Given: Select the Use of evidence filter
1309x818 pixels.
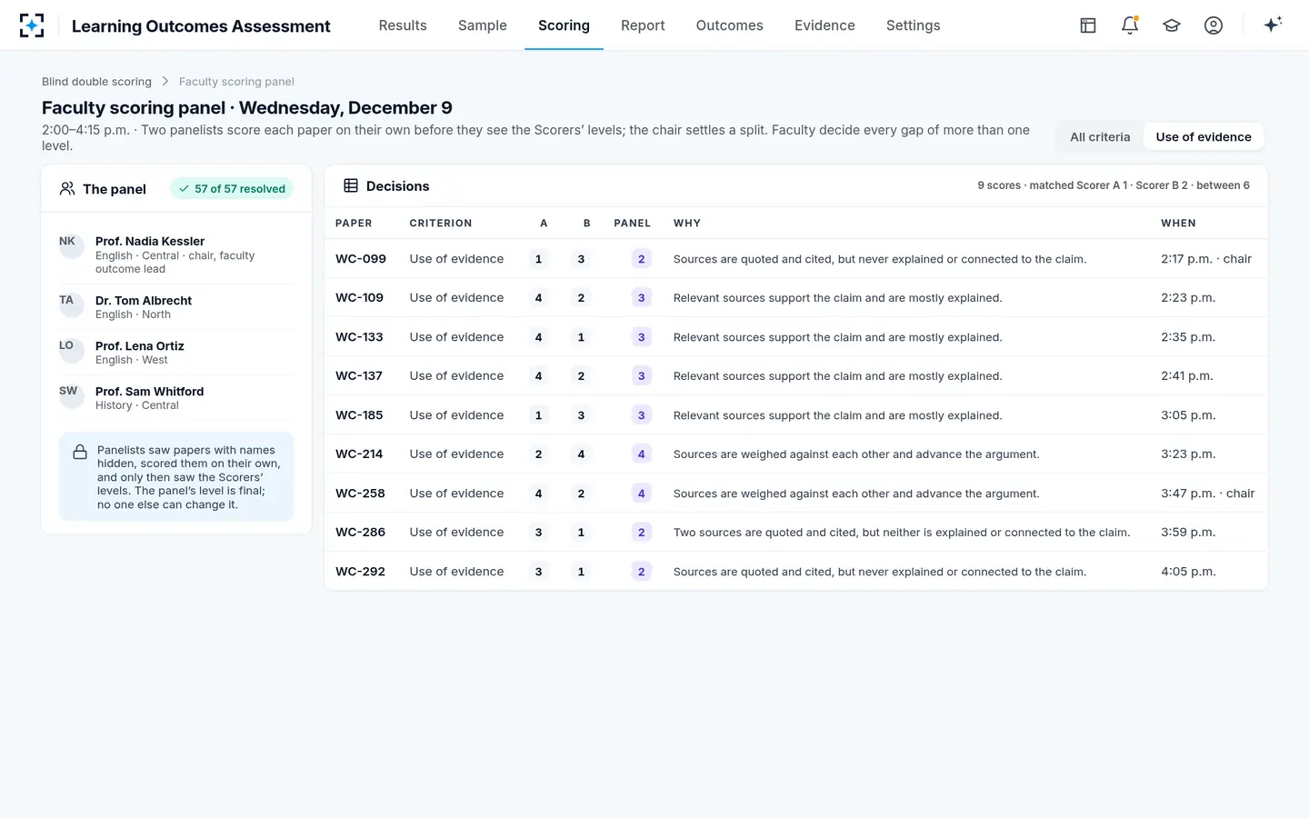Looking at the screenshot, I should [1204, 137].
